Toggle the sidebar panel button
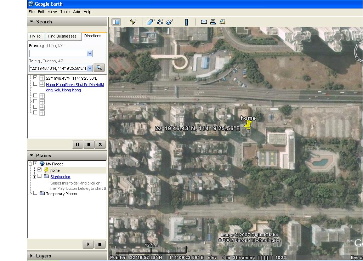This screenshot has height=261, width=363. (x=116, y=22)
